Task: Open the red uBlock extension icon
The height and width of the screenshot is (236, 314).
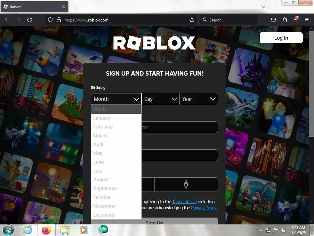Action: pyautogui.click(x=296, y=19)
